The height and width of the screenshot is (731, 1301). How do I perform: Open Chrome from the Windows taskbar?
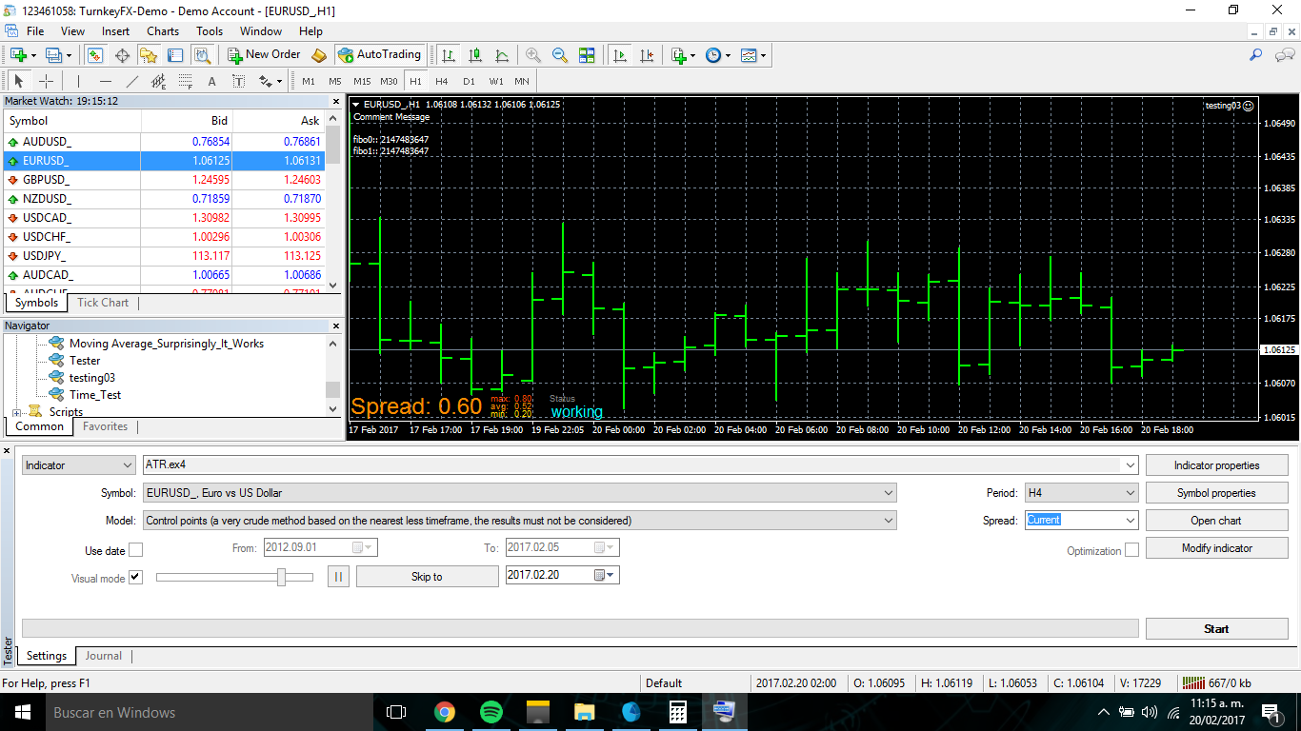tap(444, 712)
